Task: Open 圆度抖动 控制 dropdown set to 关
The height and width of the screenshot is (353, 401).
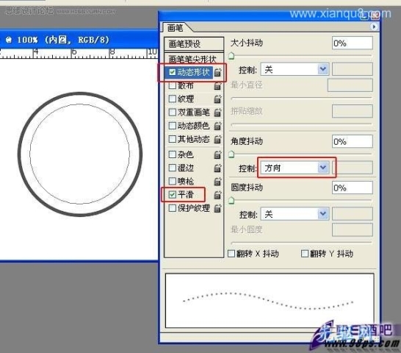Action: pyautogui.click(x=295, y=214)
